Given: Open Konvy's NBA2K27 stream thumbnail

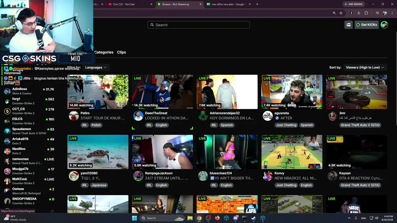Looking at the screenshot, I should click(x=292, y=152).
